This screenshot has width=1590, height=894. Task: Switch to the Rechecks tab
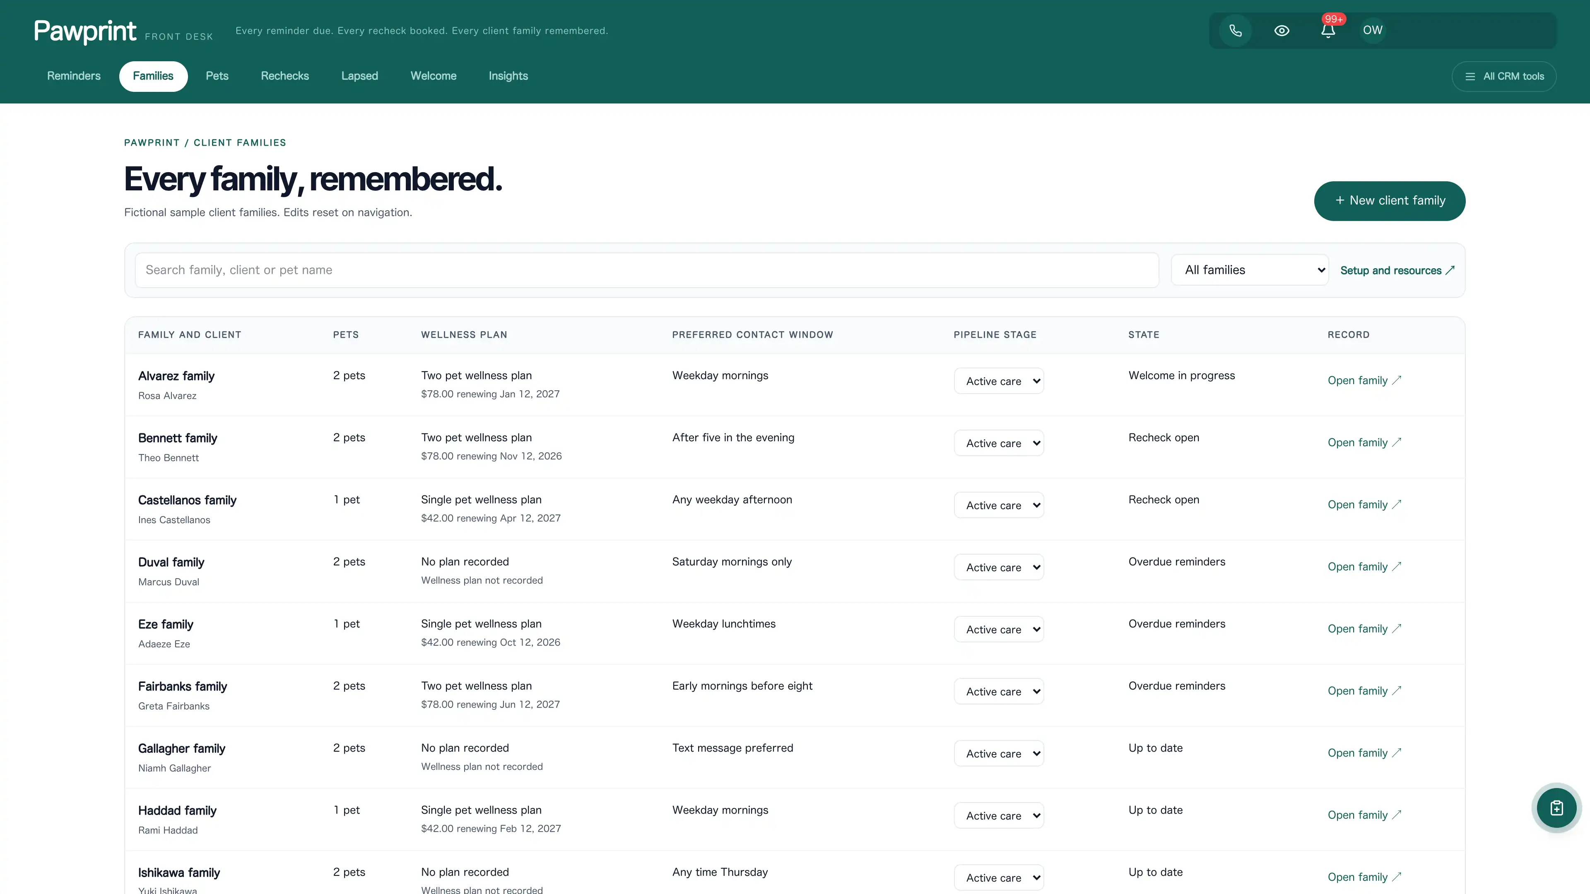[284, 76]
